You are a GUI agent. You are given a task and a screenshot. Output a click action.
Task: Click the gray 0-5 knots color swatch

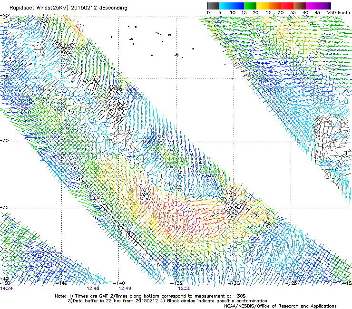(x=213, y=6)
